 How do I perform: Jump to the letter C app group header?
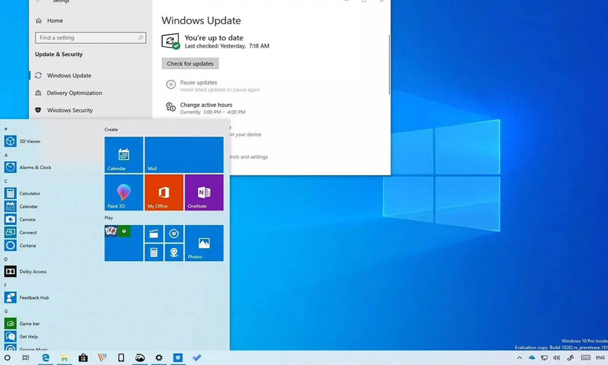[x=6, y=181]
